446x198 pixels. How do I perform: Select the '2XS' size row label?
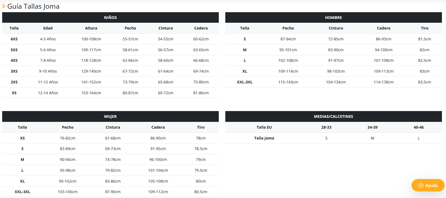coord(14,82)
